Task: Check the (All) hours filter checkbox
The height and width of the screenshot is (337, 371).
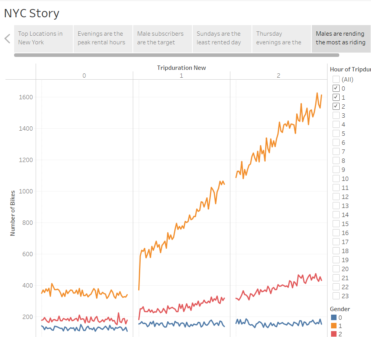Action: (x=336, y=79)
